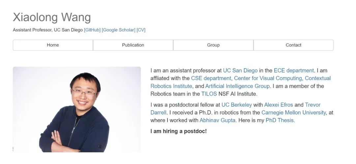Visit the Artificial Intelligence Group link
356x164 pixels.
tap(237, 86)
